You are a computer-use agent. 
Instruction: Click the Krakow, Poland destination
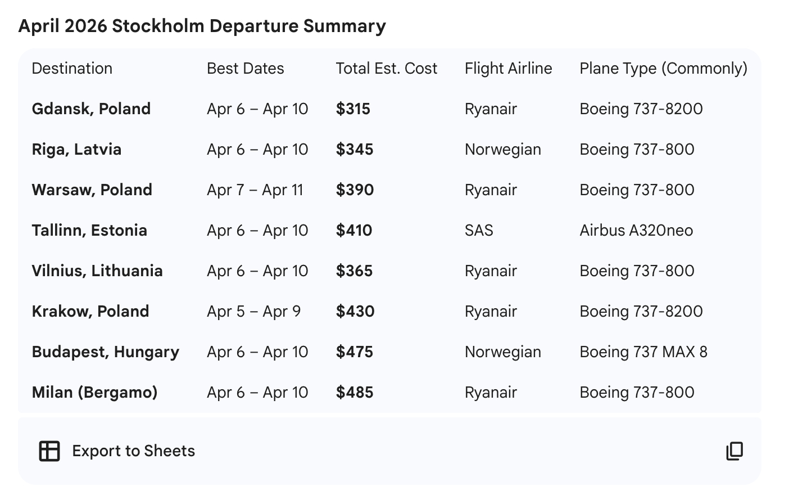click(90, 312)
